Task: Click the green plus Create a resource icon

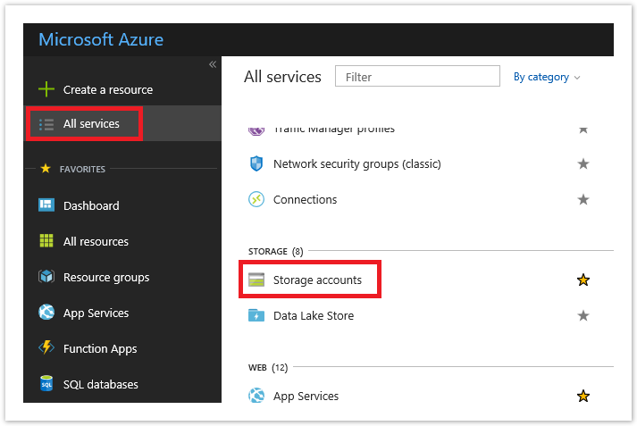Action: (x=46, y=89)
